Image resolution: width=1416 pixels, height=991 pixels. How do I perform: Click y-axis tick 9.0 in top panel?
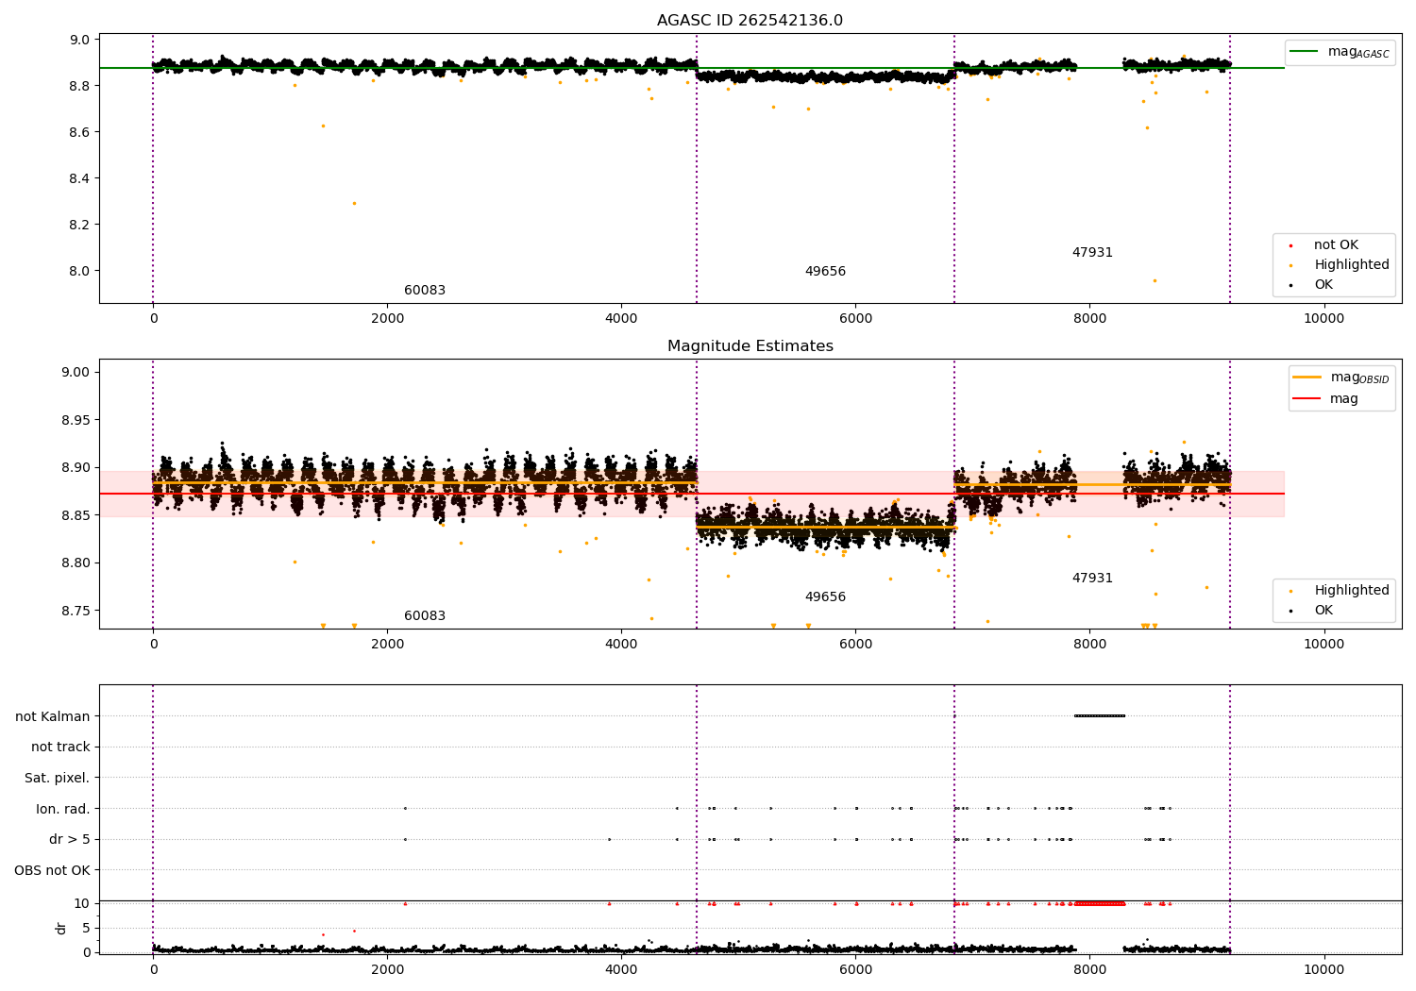click(x=79, y=41)
